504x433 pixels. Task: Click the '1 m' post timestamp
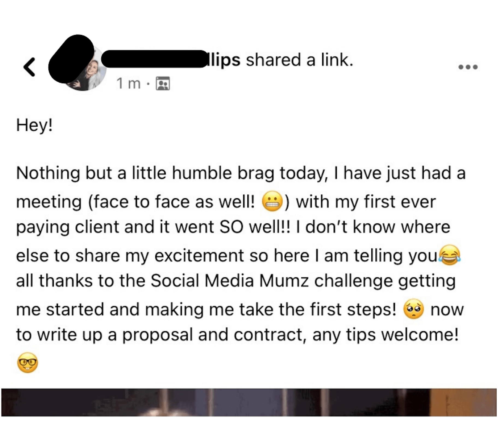128,83
